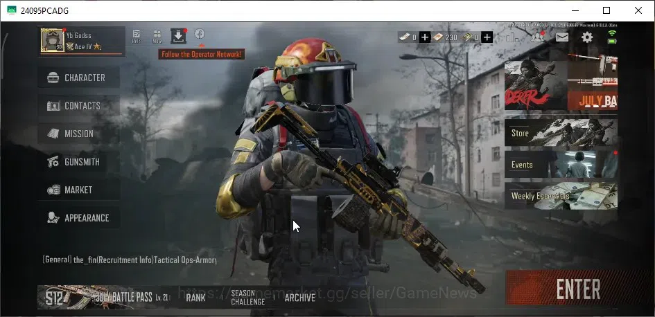Viewport: 655px width, 317px height.
Task: Open the Store banner
Action: [561, 133]
